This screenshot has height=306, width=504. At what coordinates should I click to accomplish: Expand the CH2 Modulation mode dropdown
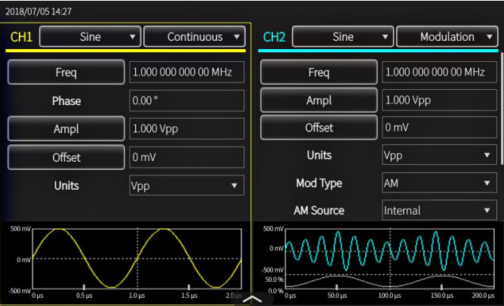(447, 36)
